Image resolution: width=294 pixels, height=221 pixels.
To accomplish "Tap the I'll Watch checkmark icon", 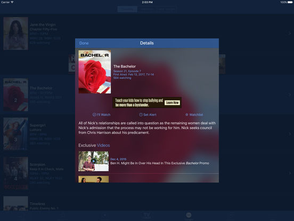I will [x=94, y=115].
